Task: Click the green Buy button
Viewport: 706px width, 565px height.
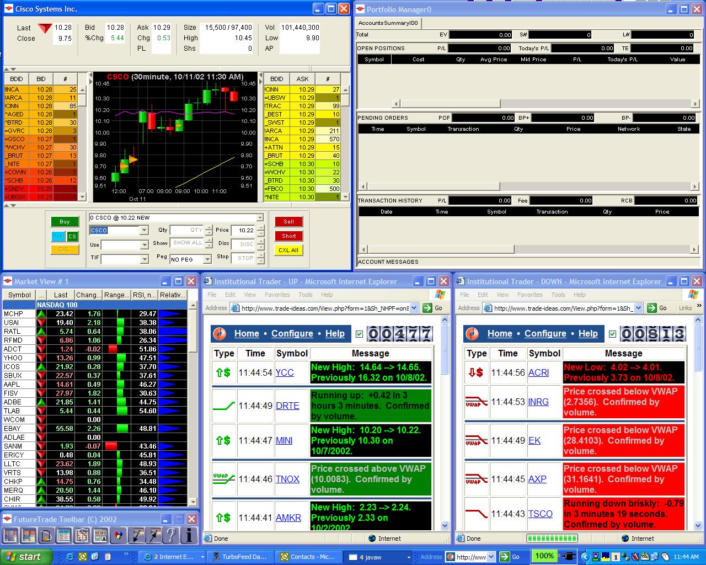Action: pos(65,222)
